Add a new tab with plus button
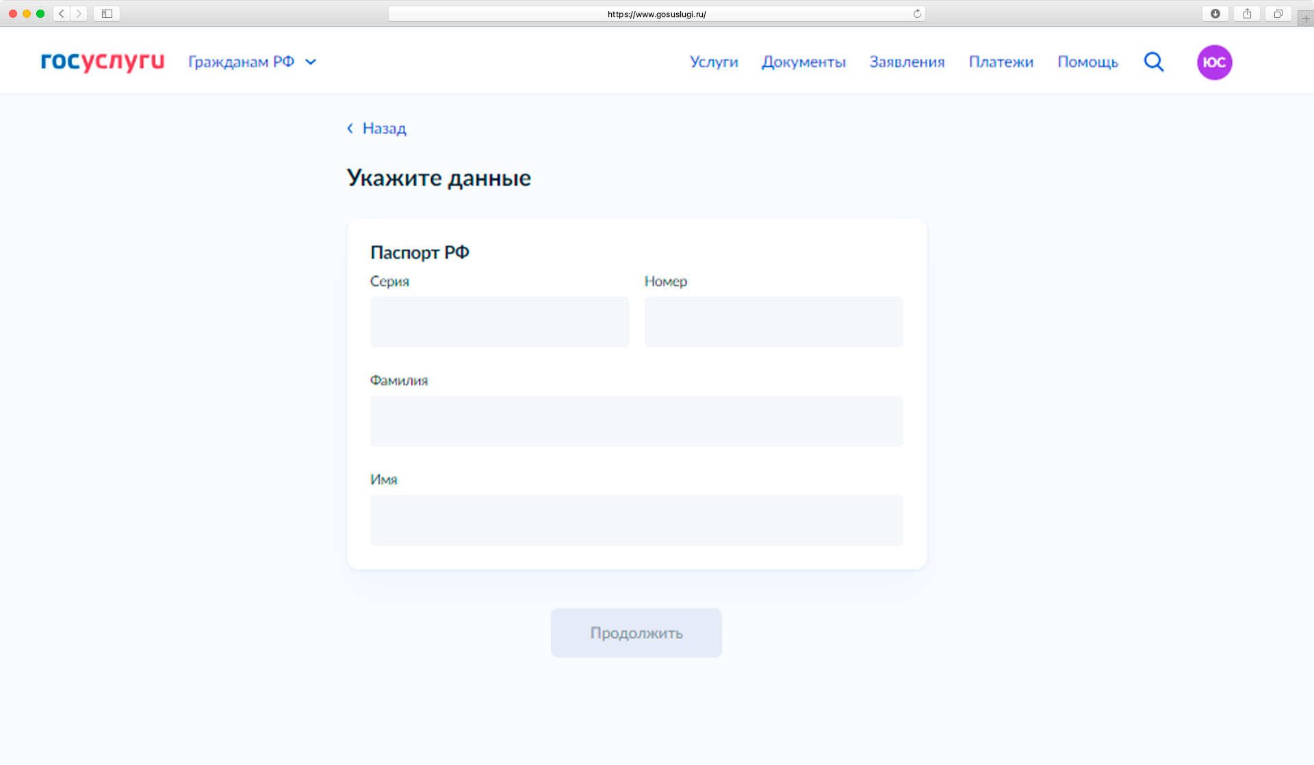1314x765 pixels. (x=1306, y=18)
